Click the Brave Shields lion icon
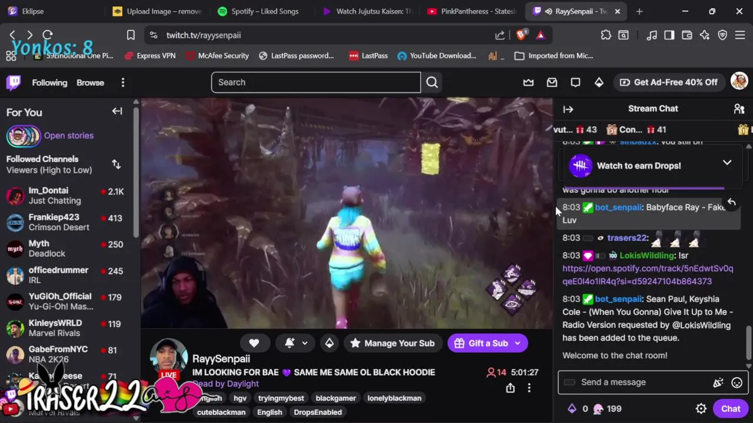Screen dimensions: 753x423 tap(521, 35)
